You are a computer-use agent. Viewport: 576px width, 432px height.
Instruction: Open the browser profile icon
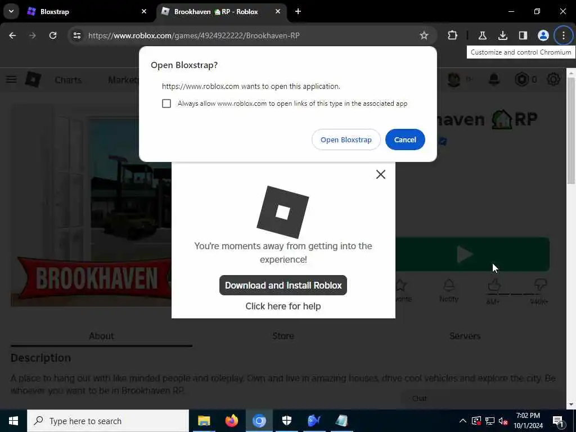pyautogui.click(x=543, y=35)
